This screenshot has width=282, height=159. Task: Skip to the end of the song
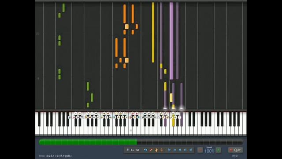tap(191, 150)
